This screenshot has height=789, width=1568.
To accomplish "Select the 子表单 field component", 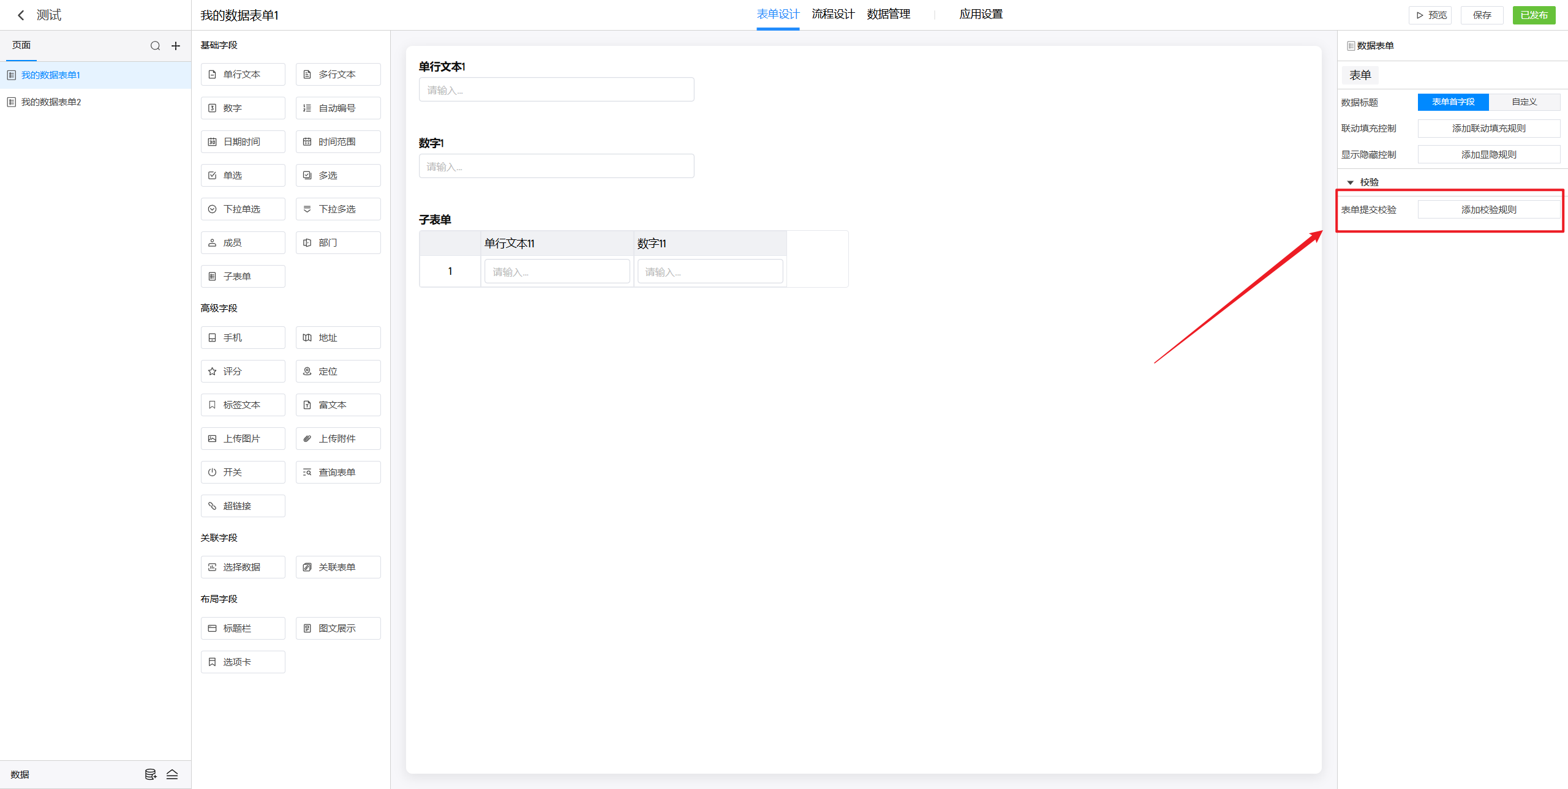I will 243,276.
